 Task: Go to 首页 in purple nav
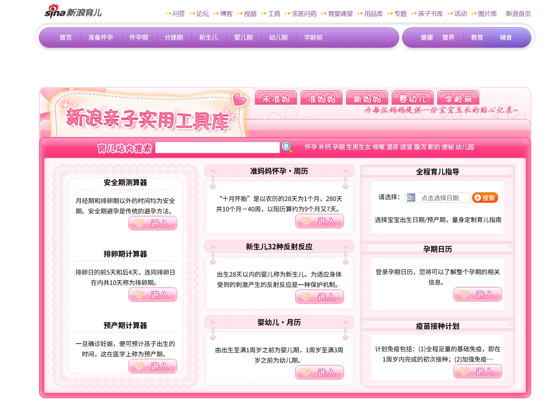[66, 37]
